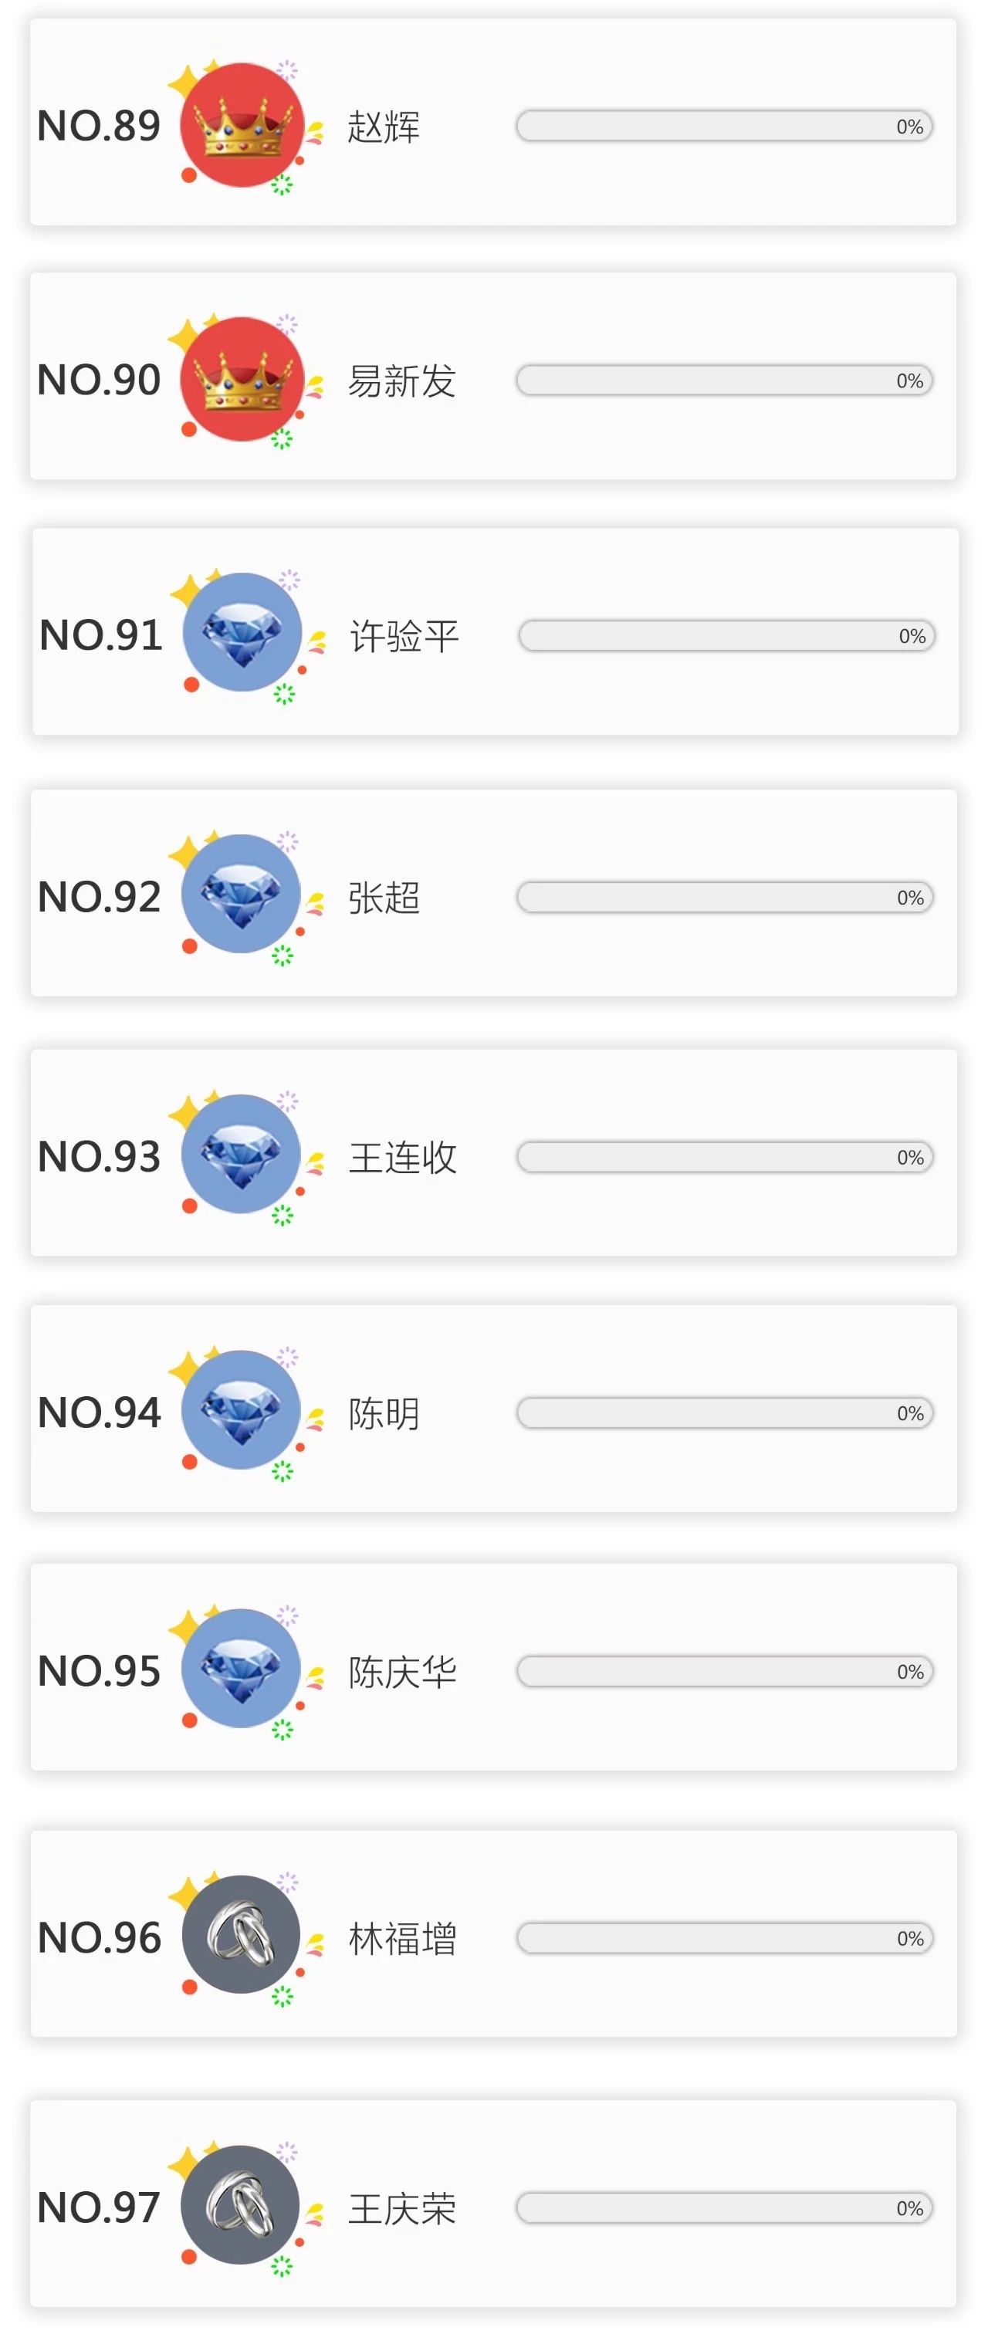The image size is (988, 2334).
Task: Click the crown icon beside 易新发
Action: click(242, 380)
